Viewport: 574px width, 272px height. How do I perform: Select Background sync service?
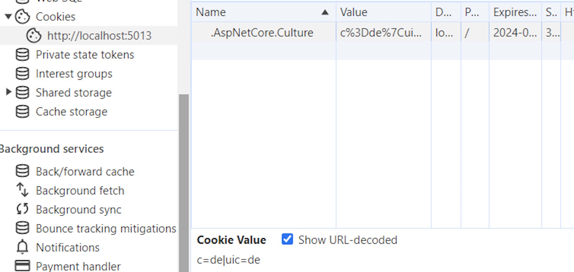tap(78, 209)
